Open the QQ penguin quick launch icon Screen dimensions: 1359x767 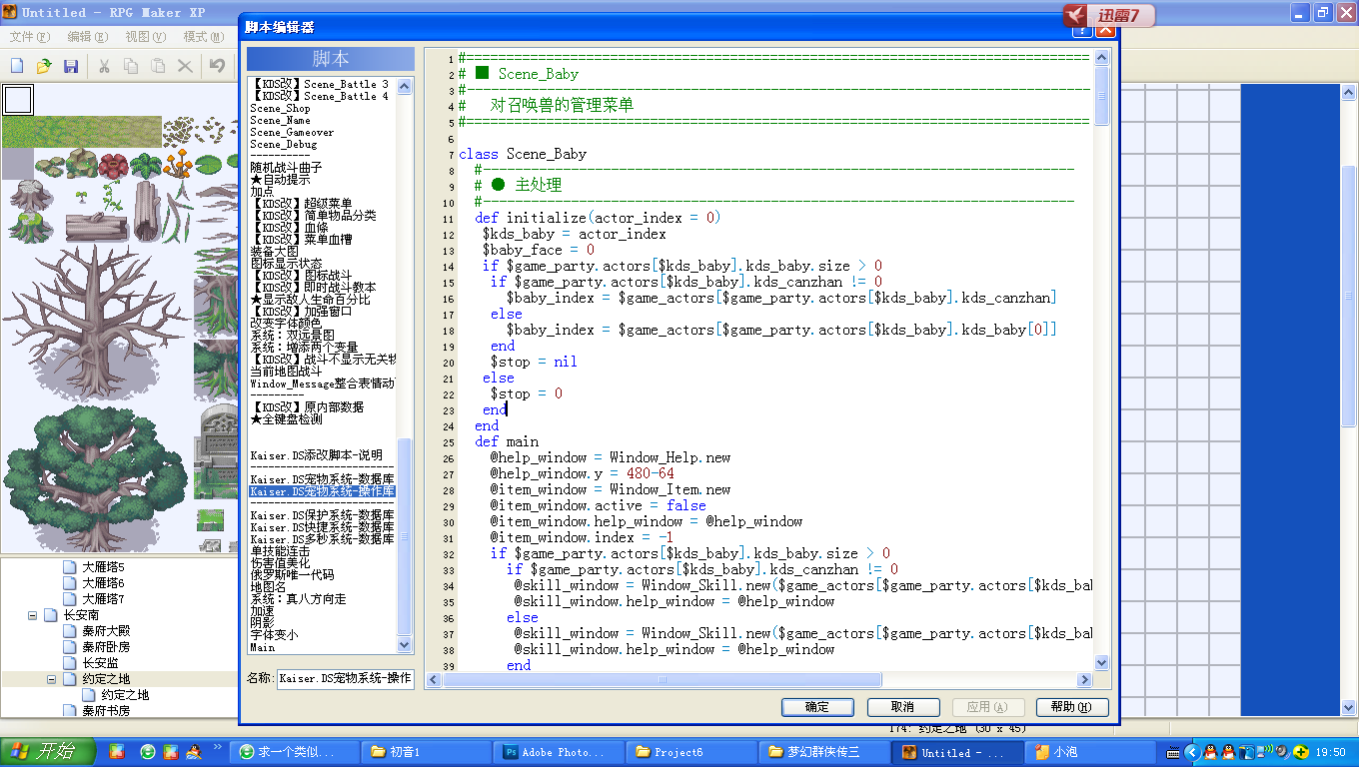point(195,752)
